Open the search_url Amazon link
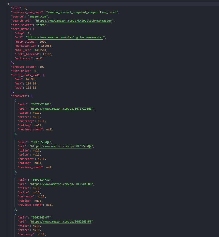Screen dimensions: 219x237 (74, 21)
